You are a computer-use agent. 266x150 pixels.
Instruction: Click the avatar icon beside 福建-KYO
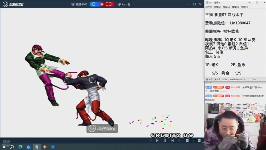pyautogui.click(x=73, y=4)
